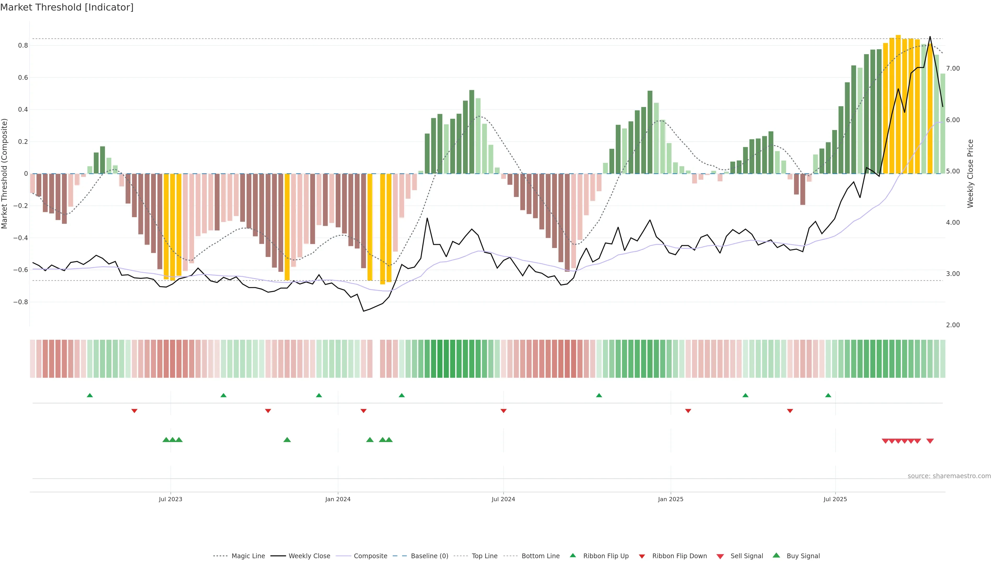The width and height of the screenshot is (1004, 565).
Task: Click the source: sharemaestro.com text
Action: click(949, 476)
